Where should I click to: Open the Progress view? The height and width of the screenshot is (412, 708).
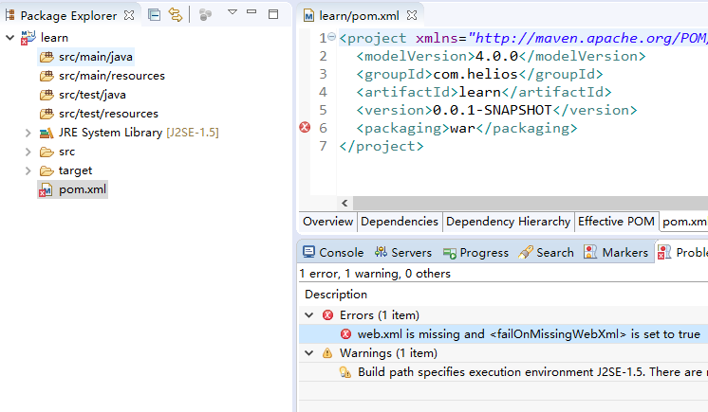[475, 253]
